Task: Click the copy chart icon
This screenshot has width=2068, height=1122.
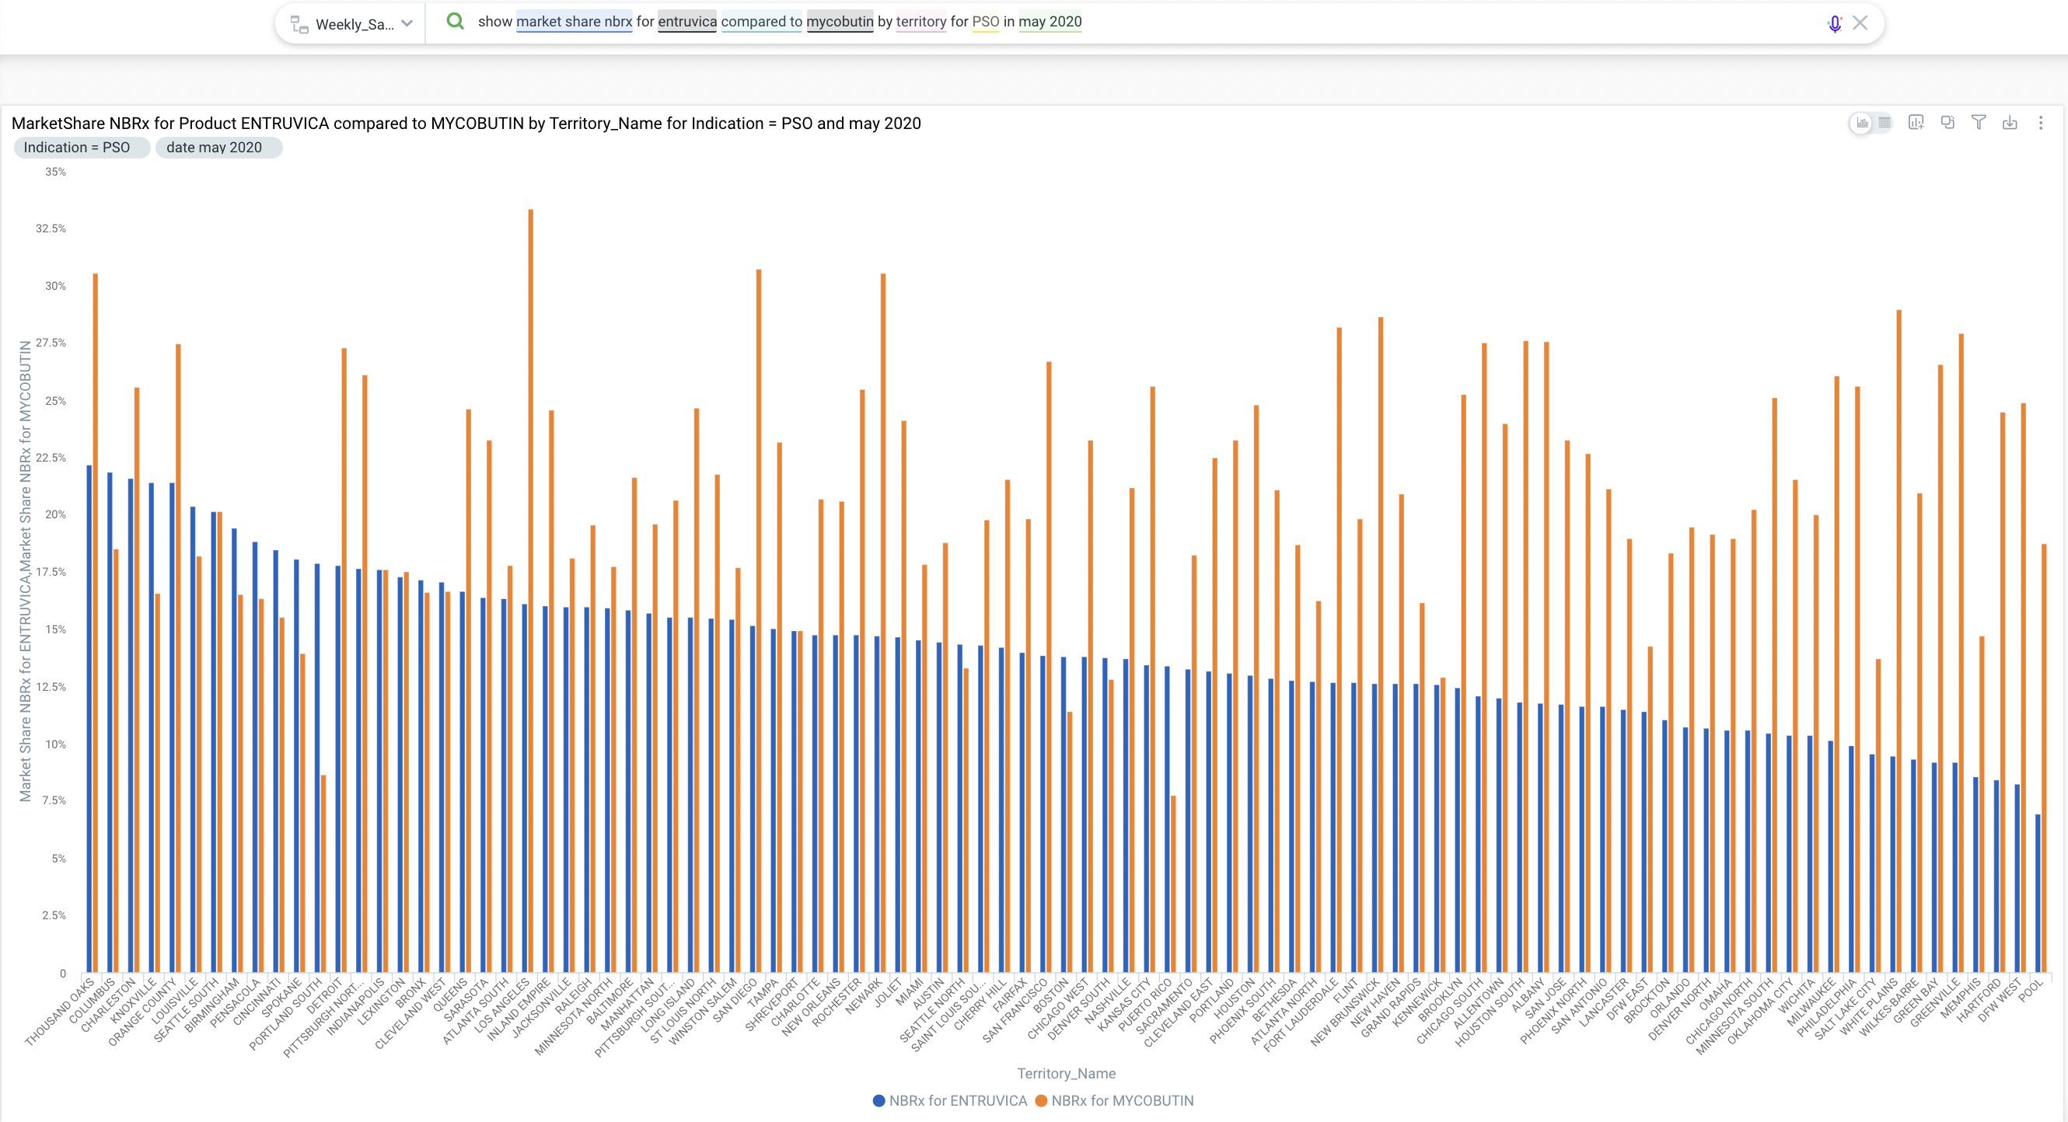Action: [x=1947, y=123]
